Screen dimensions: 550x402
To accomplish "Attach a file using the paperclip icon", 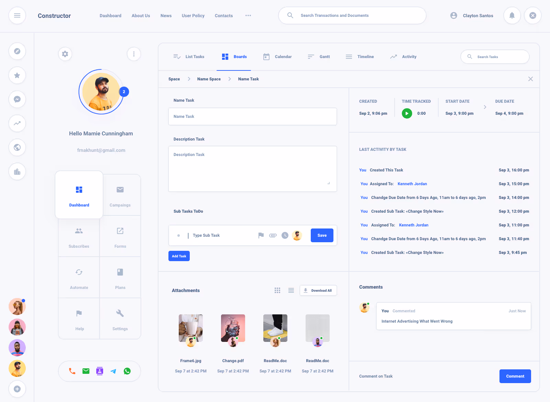I will point(273,235).
